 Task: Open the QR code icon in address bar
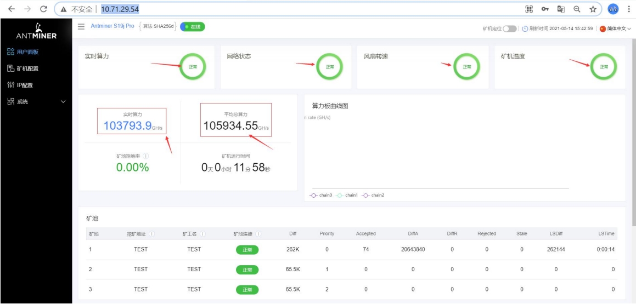pos(529,9)
